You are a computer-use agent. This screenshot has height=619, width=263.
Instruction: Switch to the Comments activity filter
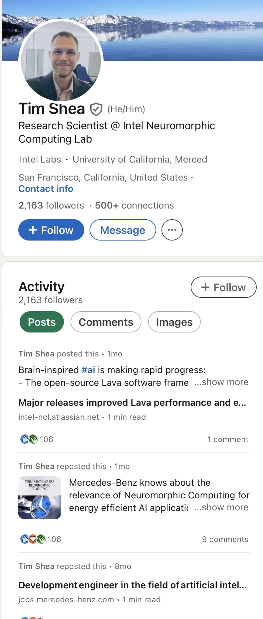(106, 322)
